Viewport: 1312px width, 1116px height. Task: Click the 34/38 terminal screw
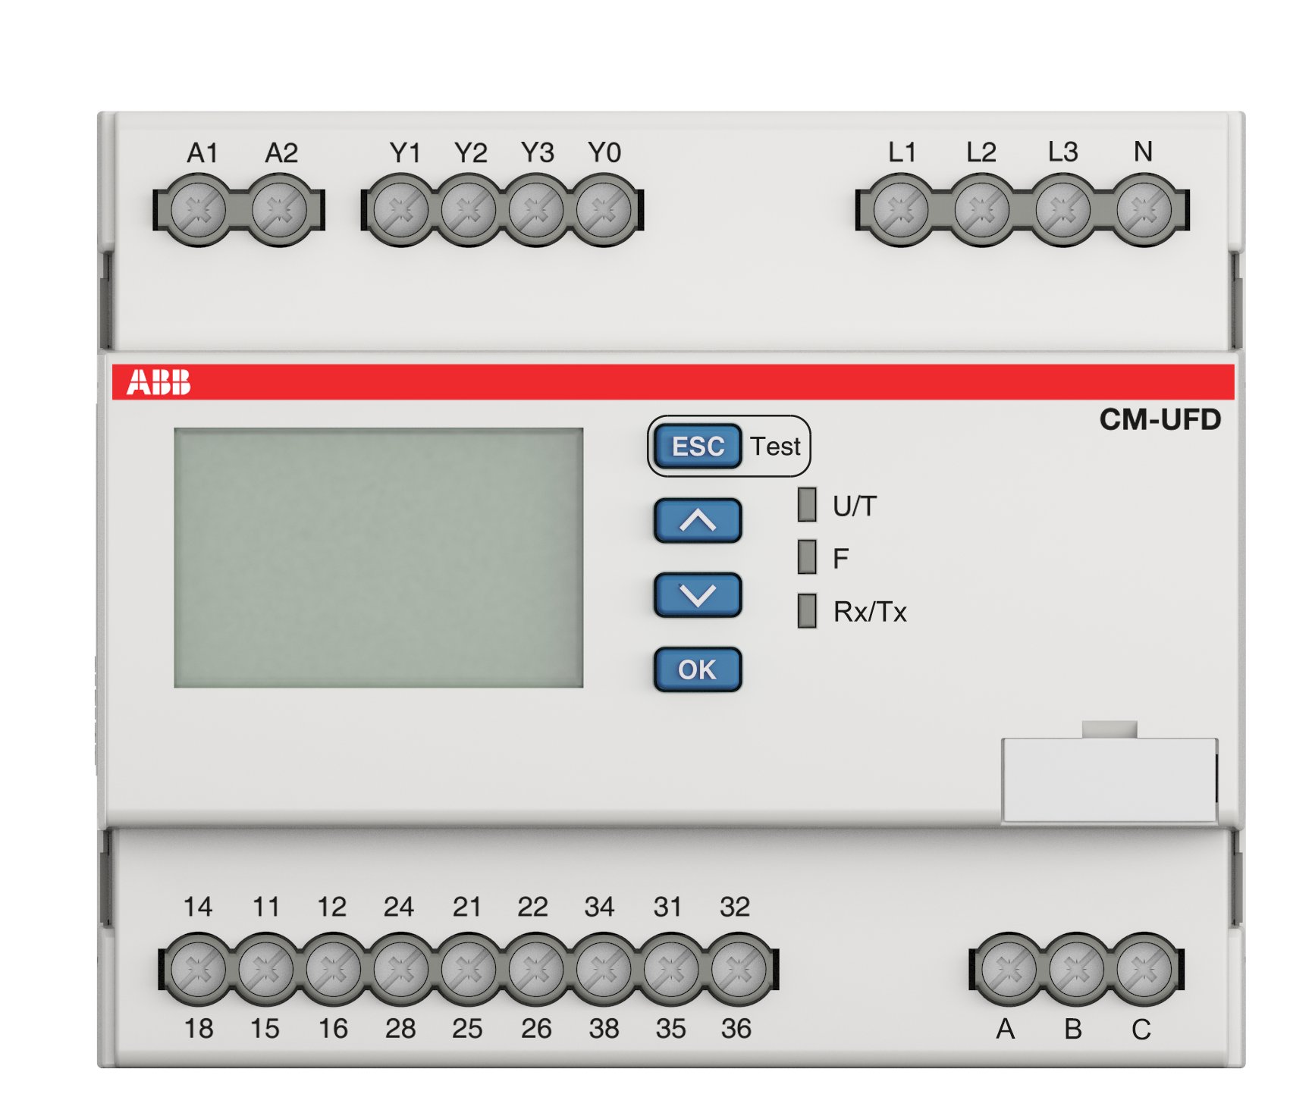(x=604, y=969)
